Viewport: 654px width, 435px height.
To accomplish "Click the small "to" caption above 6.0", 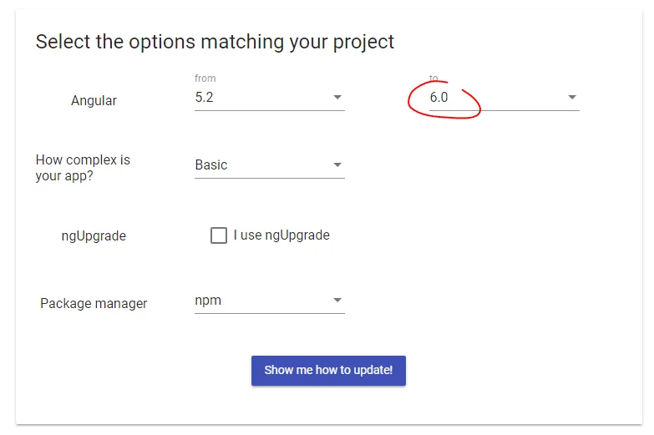I will [x=433, y=78].
